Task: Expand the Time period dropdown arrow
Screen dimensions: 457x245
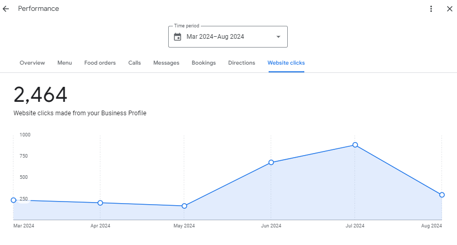Action: pos(278,37)
